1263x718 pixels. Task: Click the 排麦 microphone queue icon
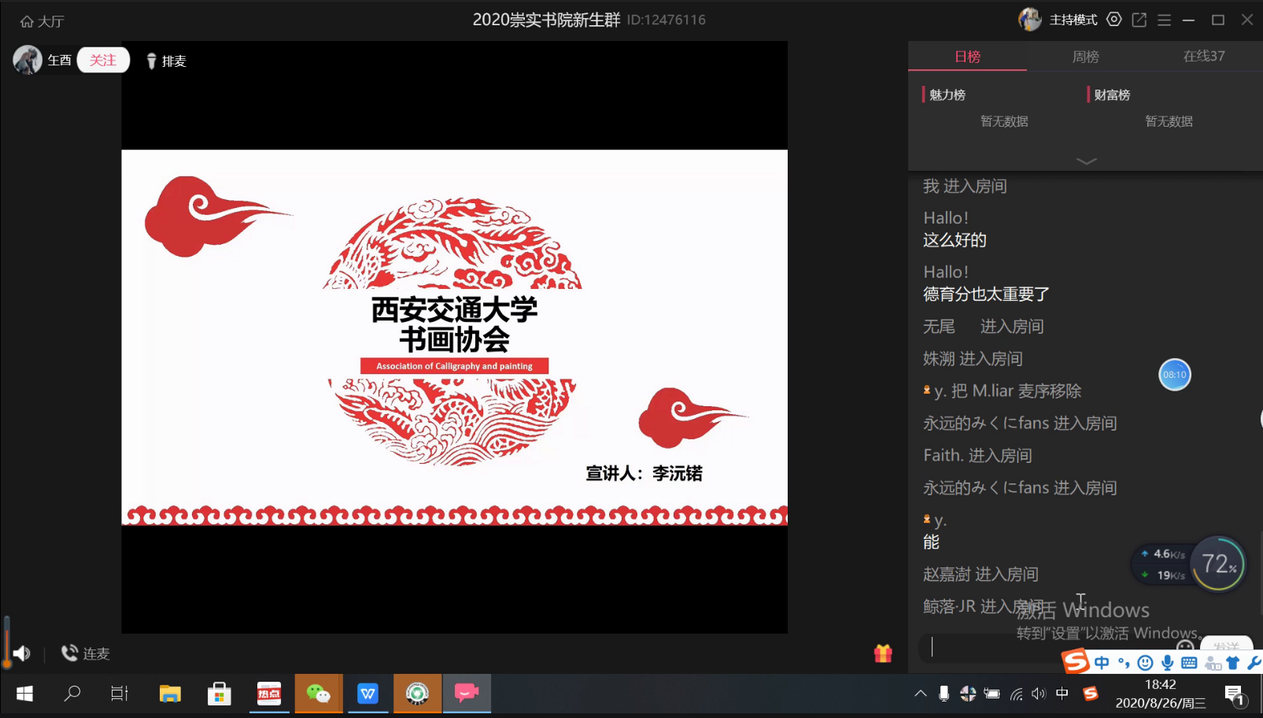click(152, 61)
